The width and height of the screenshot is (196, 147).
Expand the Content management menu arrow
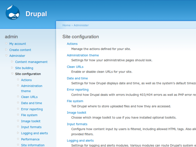(12, 62)
